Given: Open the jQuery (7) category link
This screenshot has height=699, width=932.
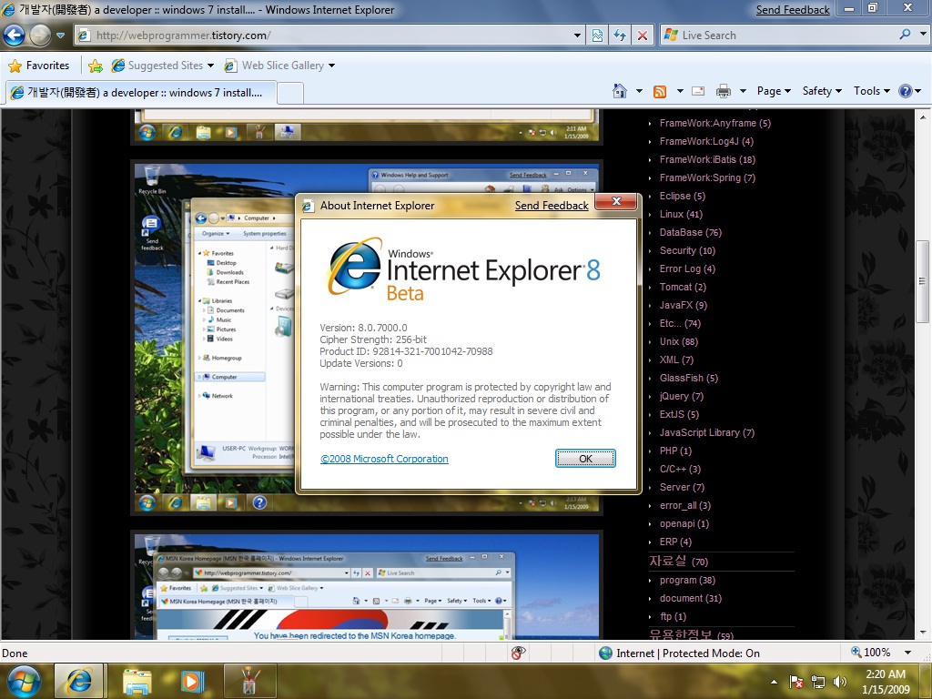Looking at the screenshot, I should [x=681, y=397].
